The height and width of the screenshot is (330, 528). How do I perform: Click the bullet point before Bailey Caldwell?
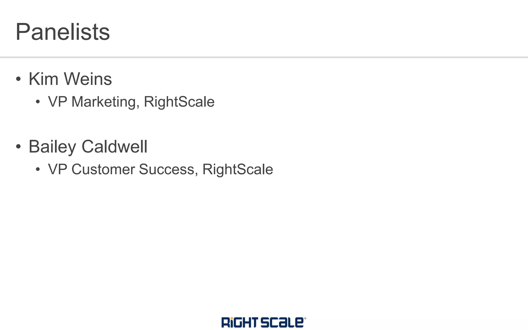tap(18, 146)
